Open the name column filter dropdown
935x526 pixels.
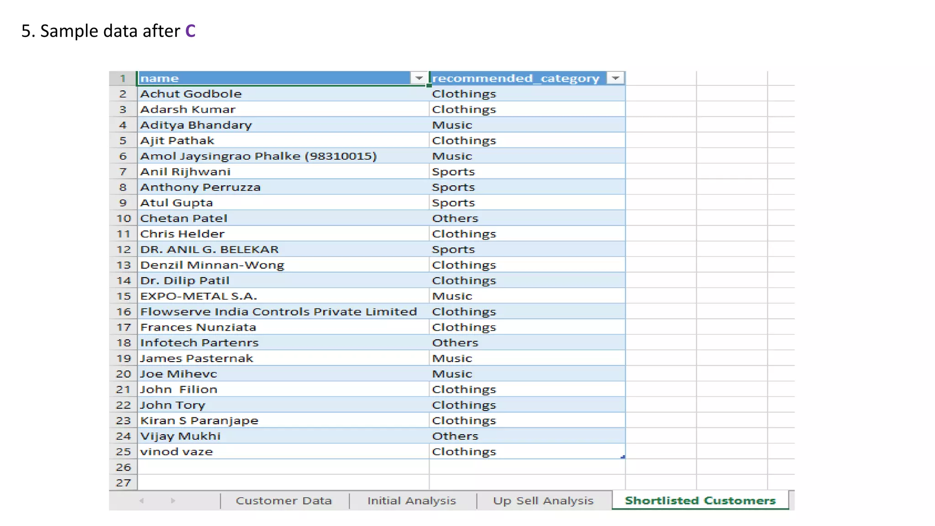point(419,79)
